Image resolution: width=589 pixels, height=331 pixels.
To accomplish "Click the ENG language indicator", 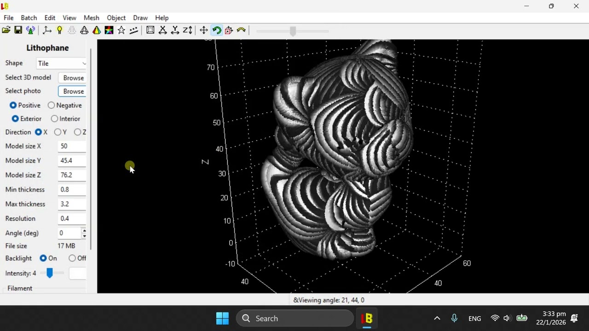I will coord(474,318).
